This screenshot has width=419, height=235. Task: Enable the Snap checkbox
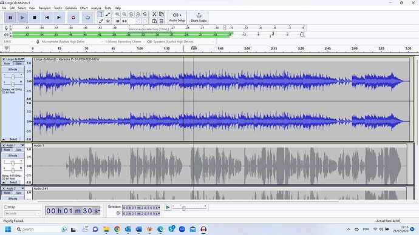point(6,207)
